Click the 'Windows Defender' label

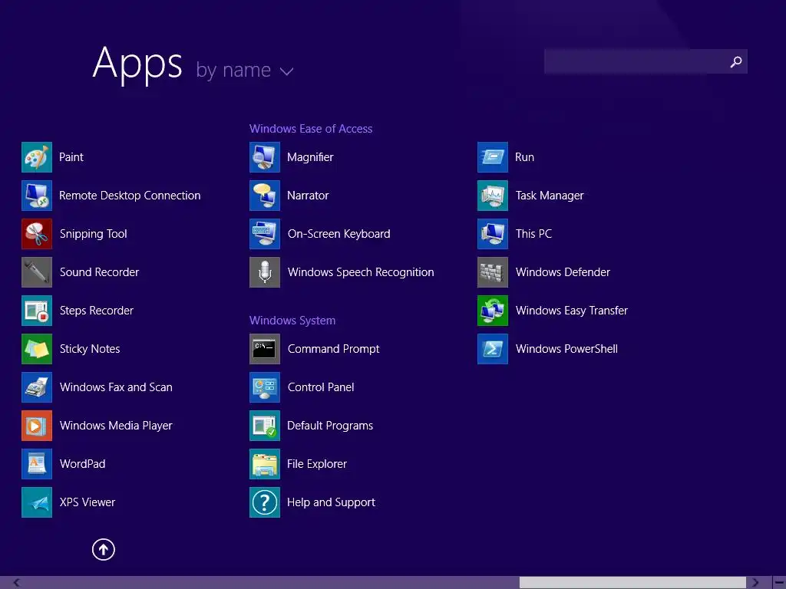tap(563, 272)
